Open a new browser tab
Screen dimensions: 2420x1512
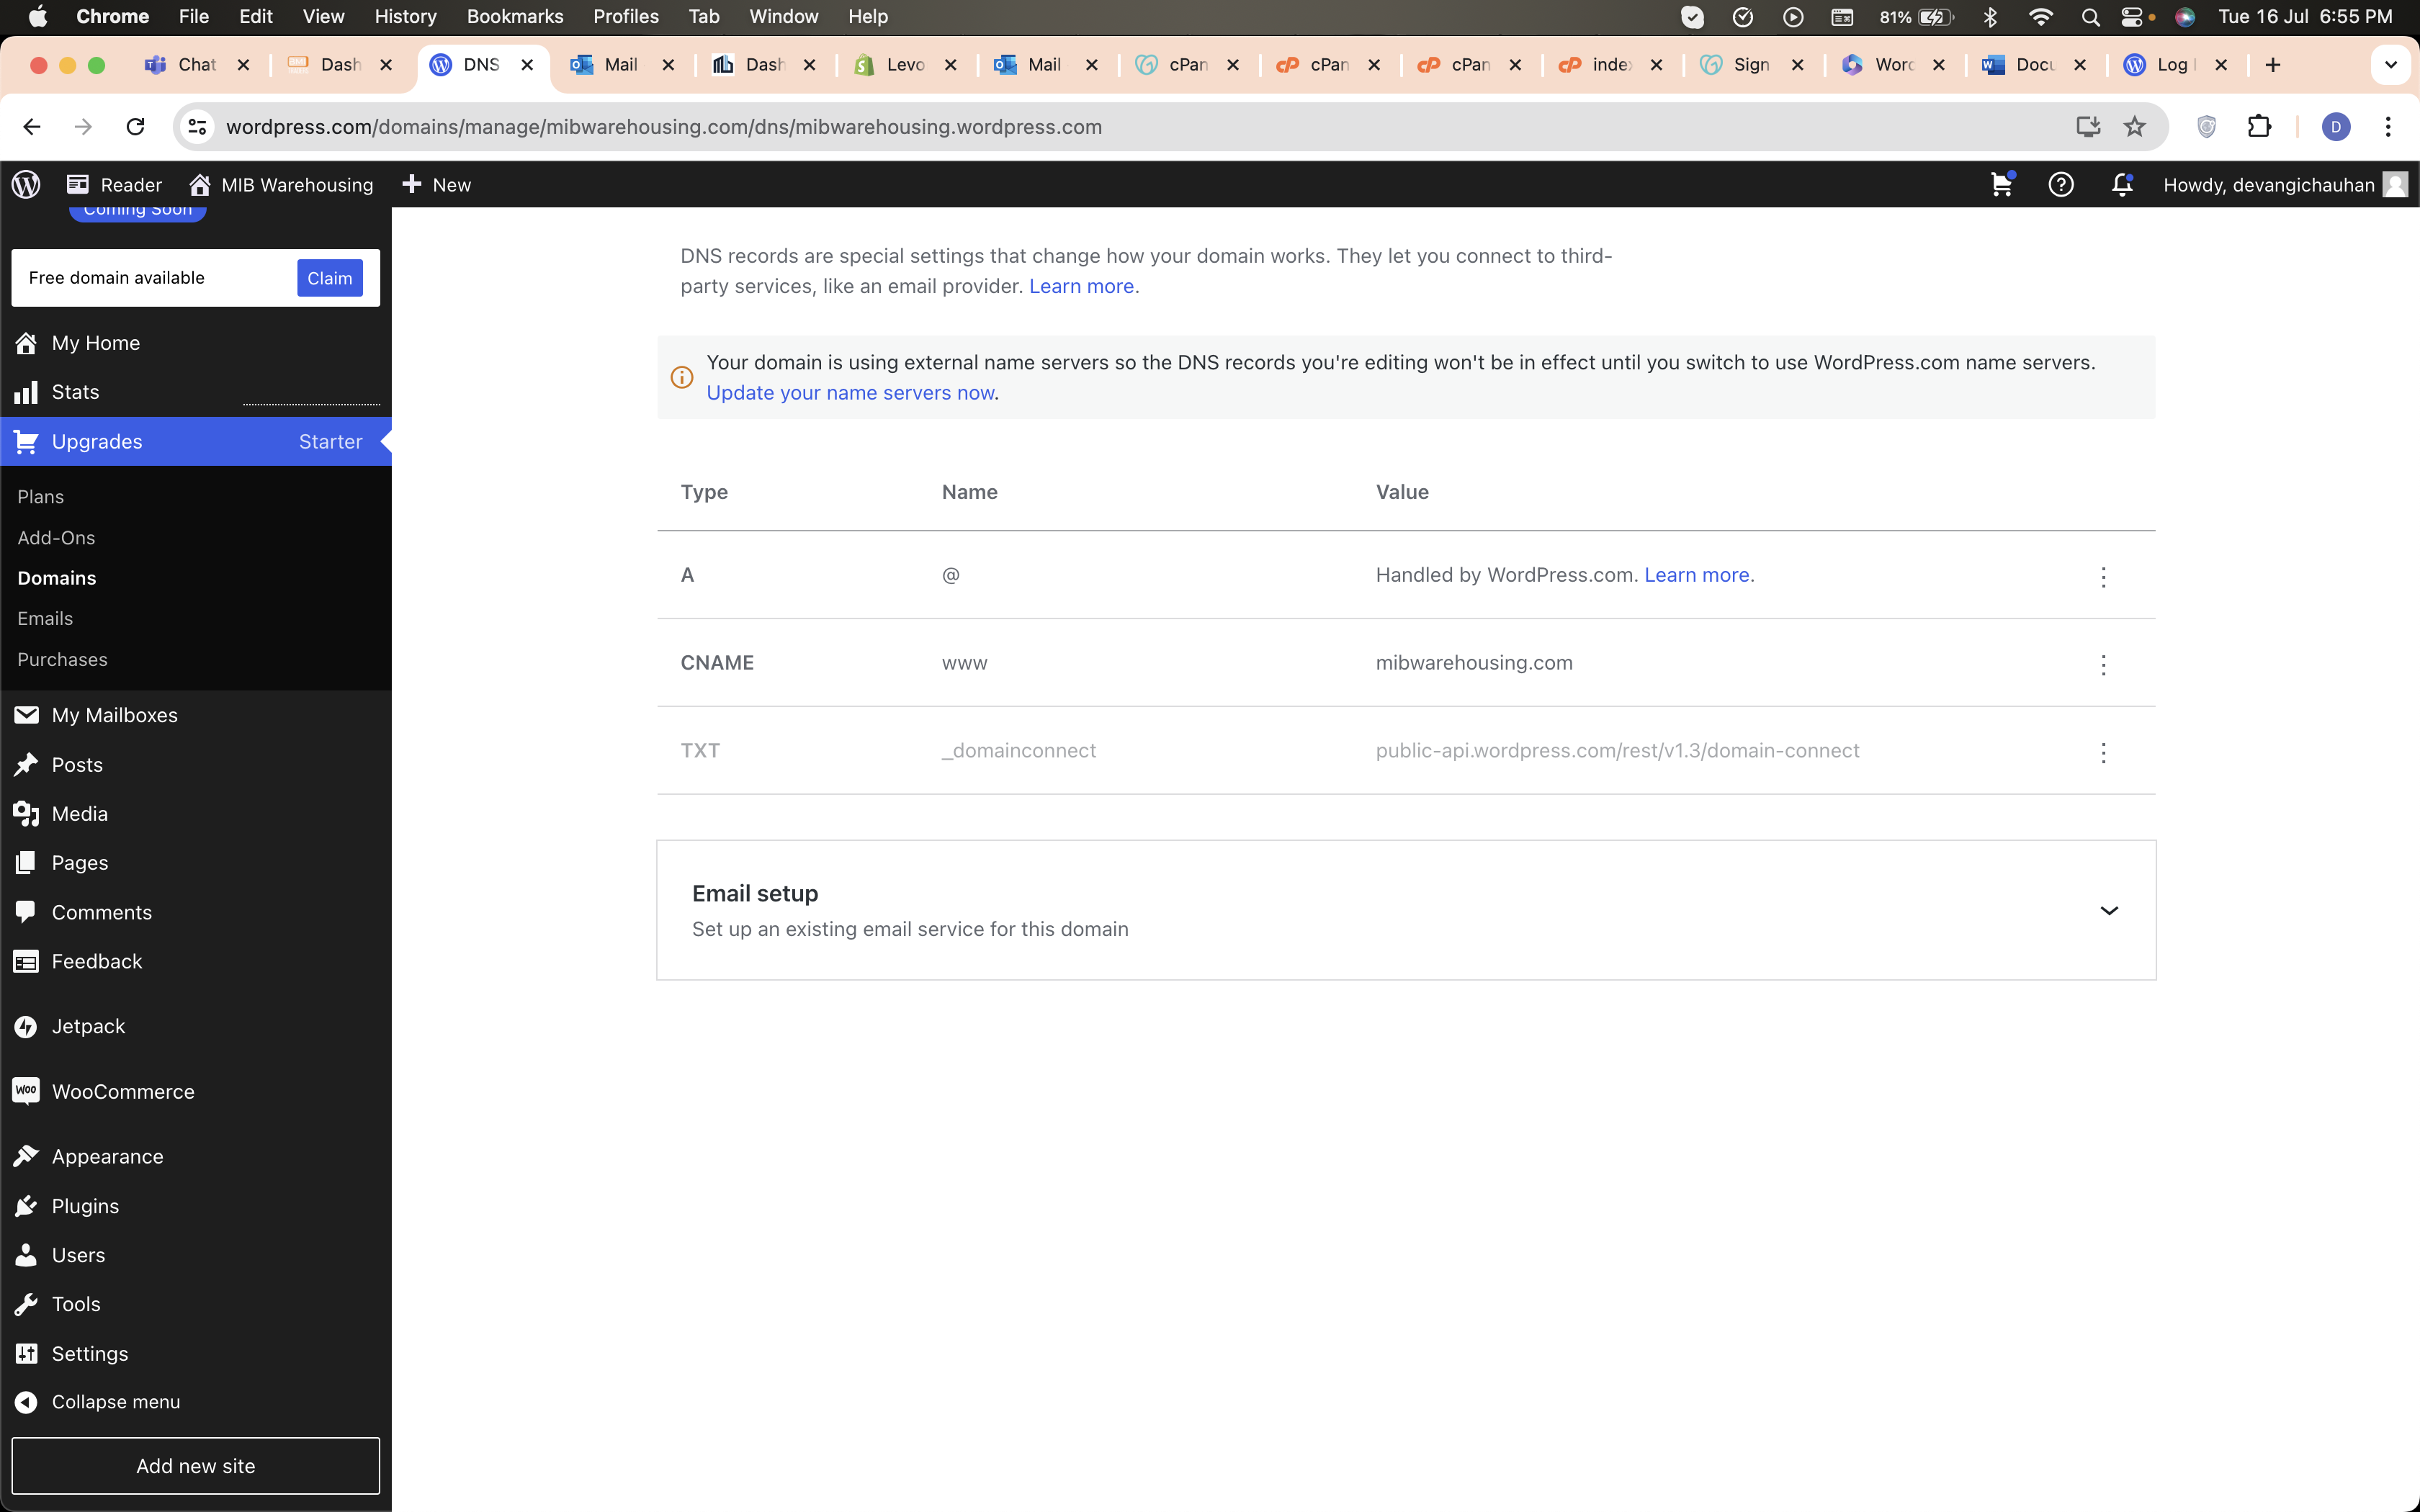(2273, 65)
